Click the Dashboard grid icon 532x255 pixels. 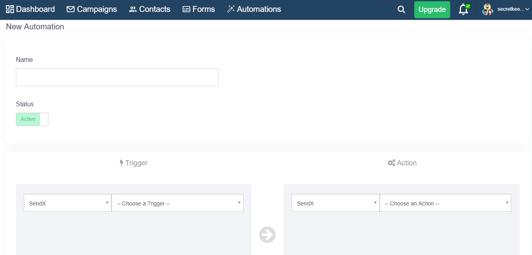[x=10, y=9]
